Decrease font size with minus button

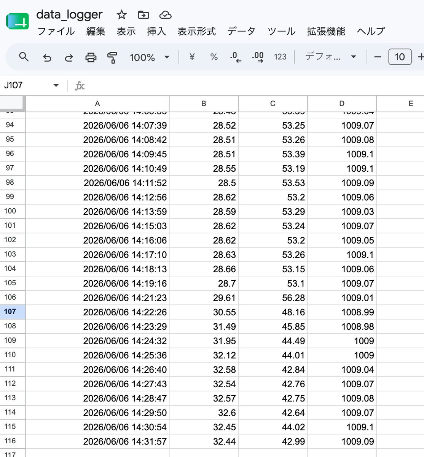click(378, 57)
